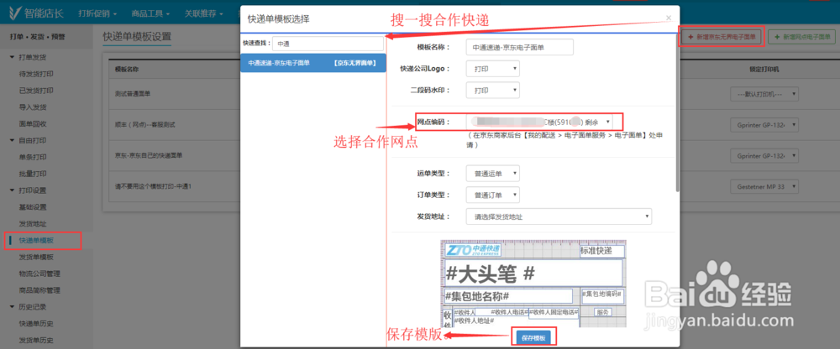
Task: Select 中通速递-京东电子面单 template in list
Action: 313,63
